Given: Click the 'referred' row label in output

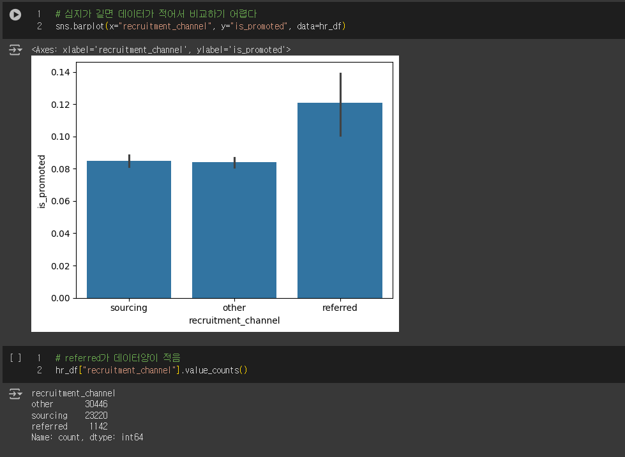Looking at the screenshot, I should [49, 427].
